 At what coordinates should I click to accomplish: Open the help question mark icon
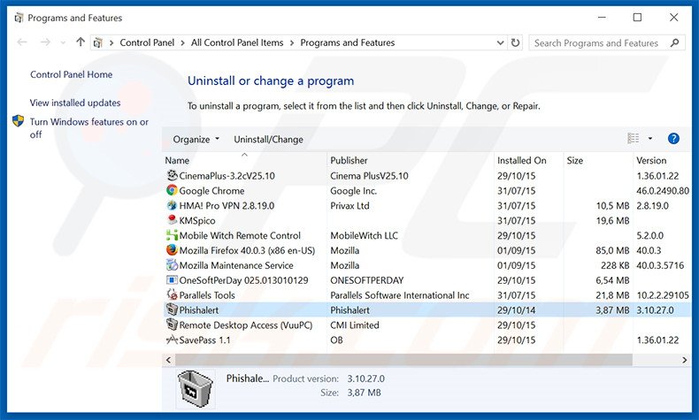point(673,139)
